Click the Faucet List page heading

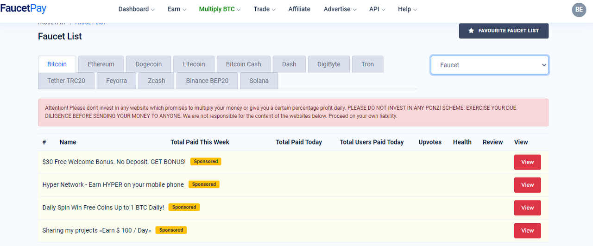[x=60, y=36]
